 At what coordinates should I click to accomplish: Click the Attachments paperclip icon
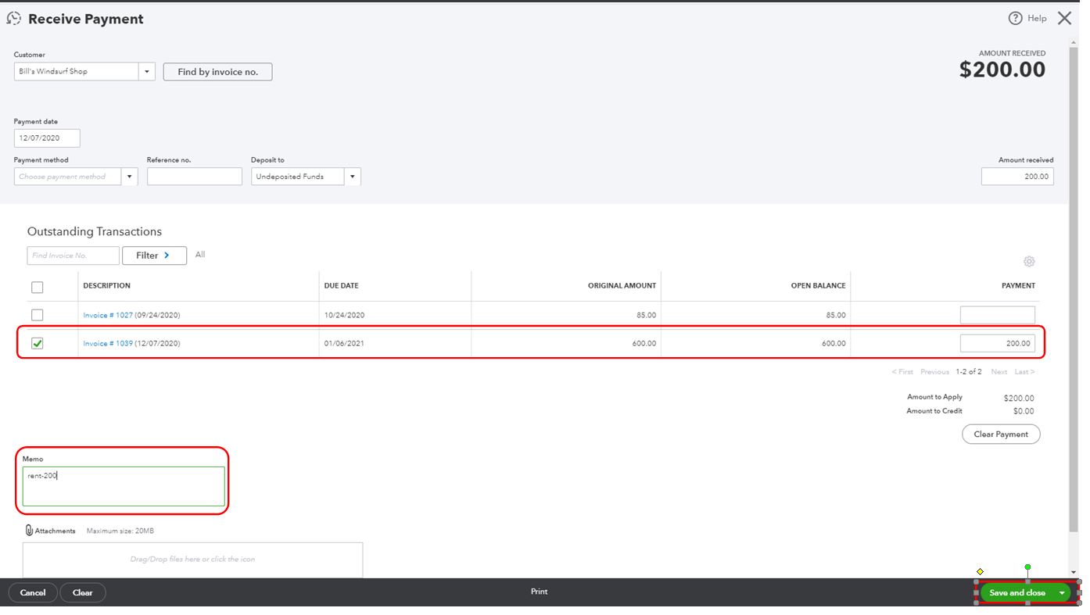pyautogui.click(x=29, y=530)
